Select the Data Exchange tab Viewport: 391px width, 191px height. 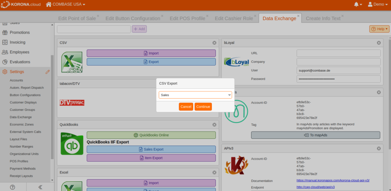pyautogui.click(x=279, y=18)
